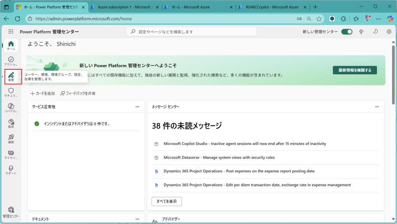The height and width of the screenshot is (224, 397).
Task: Click the browser back arrow
Action: click(7, 19)
